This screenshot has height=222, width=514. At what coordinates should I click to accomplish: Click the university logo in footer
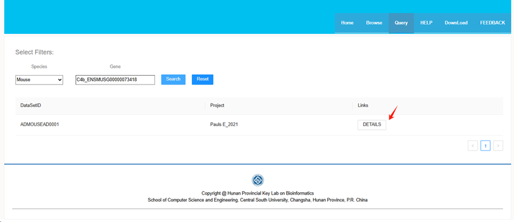point(258,180)
